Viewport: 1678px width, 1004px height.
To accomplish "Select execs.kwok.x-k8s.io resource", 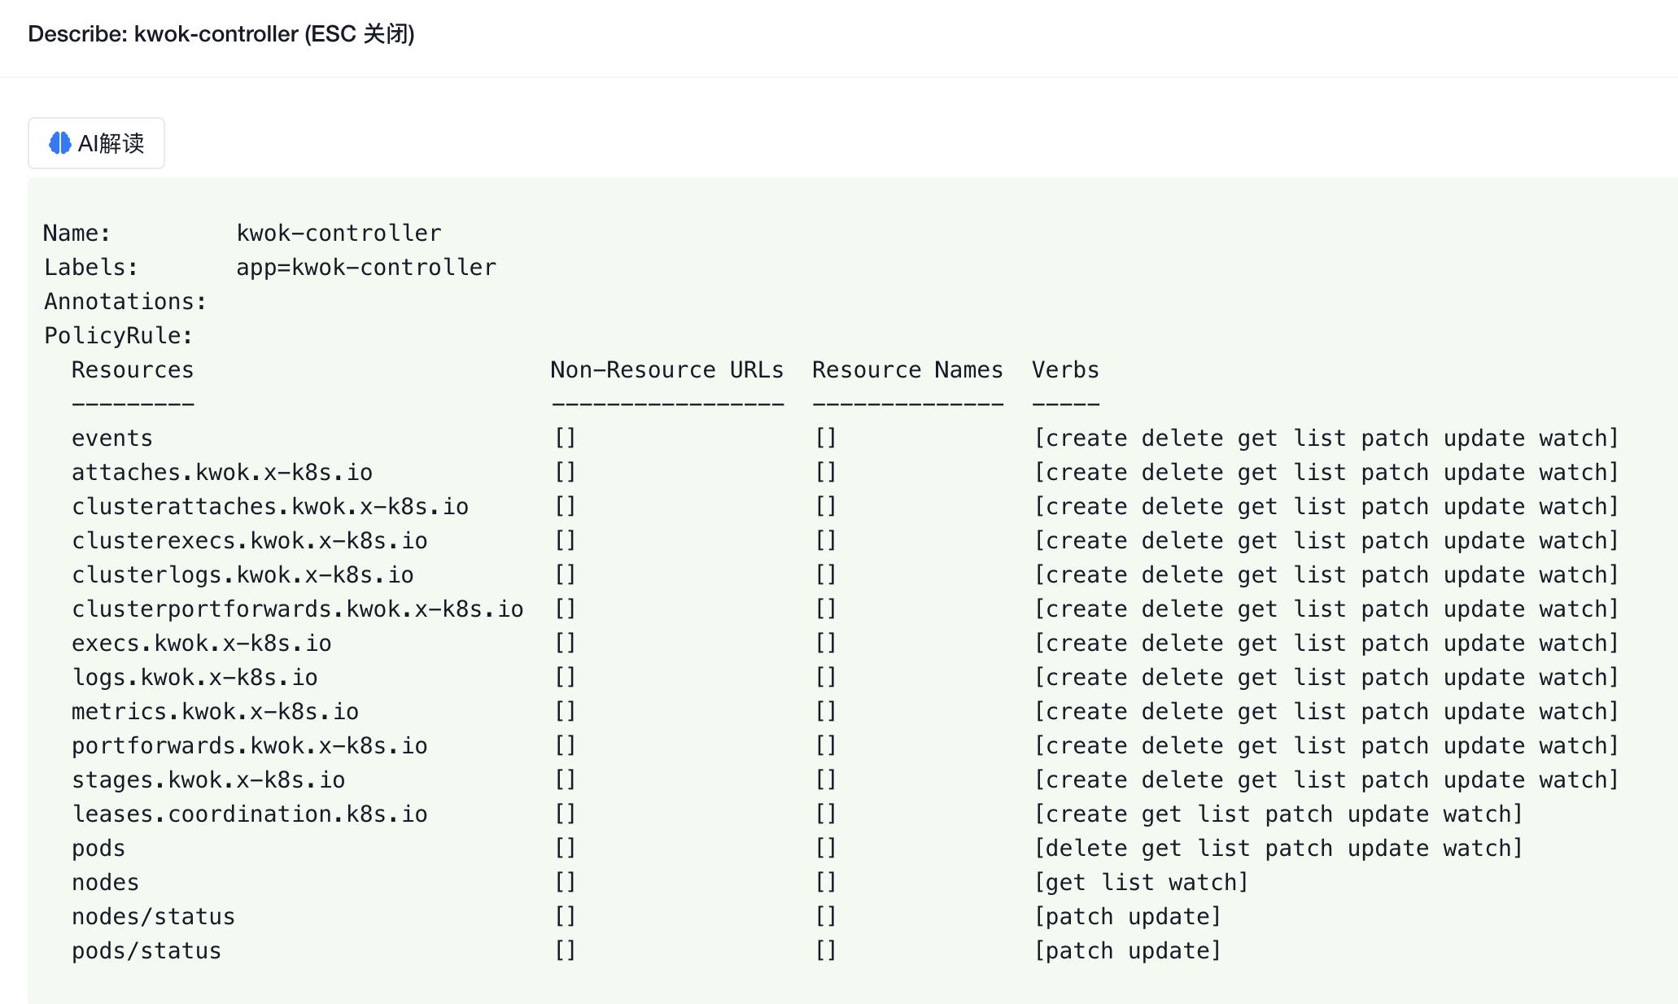I will point(202,644).
